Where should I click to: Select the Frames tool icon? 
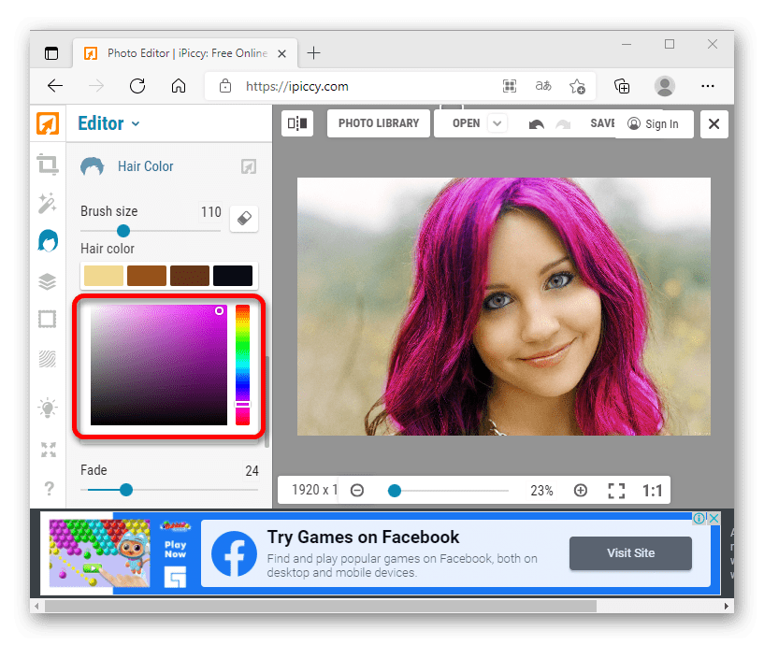(47, 320)
